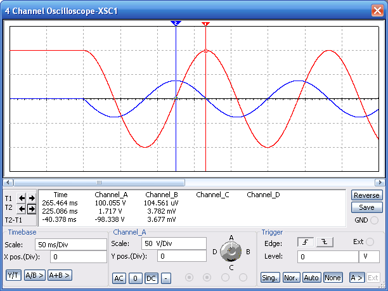Select the fourth channel radio button
388x291 pixels.
[243, 278]
